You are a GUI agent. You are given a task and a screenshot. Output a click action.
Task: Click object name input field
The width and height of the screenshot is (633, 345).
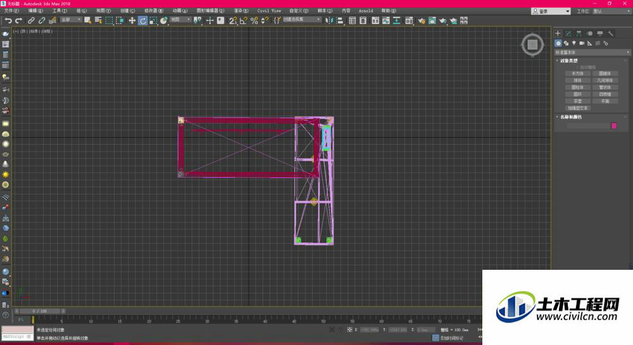click(x=588, y=126)
